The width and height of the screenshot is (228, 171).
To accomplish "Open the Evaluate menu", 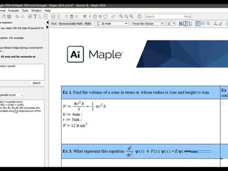I will pyautogui.click(x=13, y=10).
